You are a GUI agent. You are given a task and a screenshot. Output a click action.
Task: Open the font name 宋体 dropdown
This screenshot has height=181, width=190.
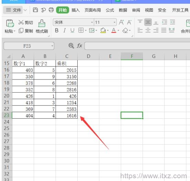point(92,22)
